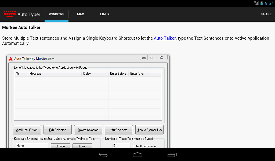Click the Delay column header
Image resolution: width=275 pixels, height=161 pixels.
coord(95,74)
